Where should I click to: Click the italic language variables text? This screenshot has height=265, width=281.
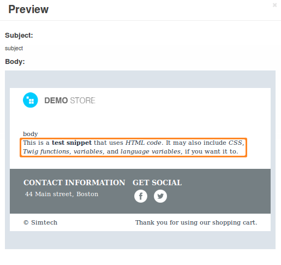point(151,151)
